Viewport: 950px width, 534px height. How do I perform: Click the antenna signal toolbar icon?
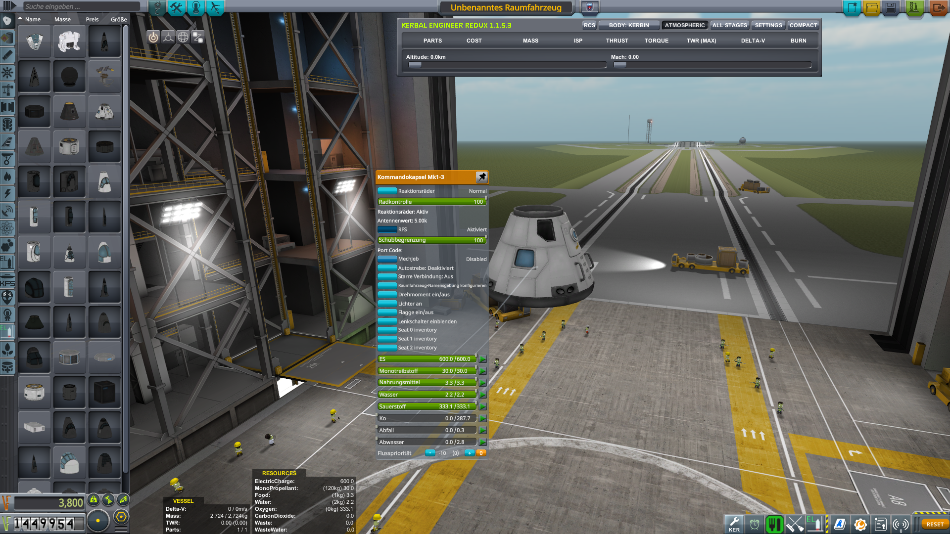pyautogui.click(x=901, y=524)
